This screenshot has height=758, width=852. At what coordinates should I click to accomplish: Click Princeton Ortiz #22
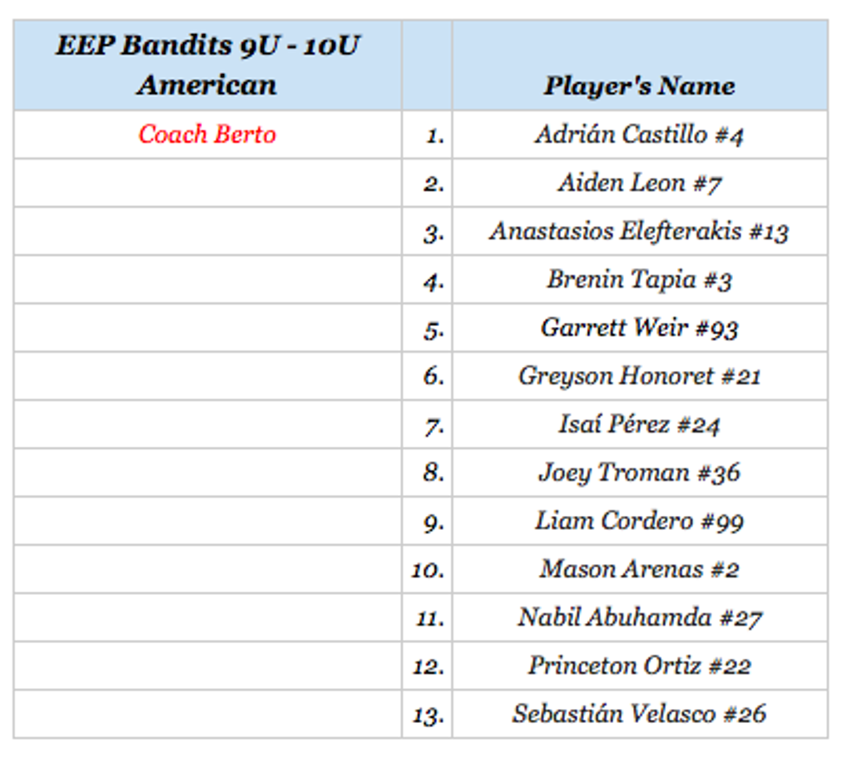click(x=639, y=666)
